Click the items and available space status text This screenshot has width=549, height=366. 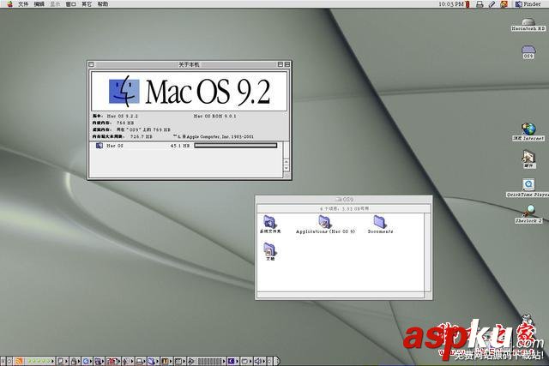(344, 208)
